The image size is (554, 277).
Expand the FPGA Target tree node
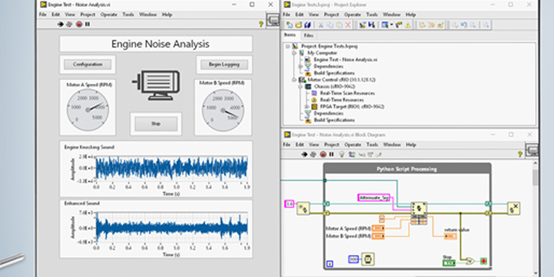[x=306, y=107]
